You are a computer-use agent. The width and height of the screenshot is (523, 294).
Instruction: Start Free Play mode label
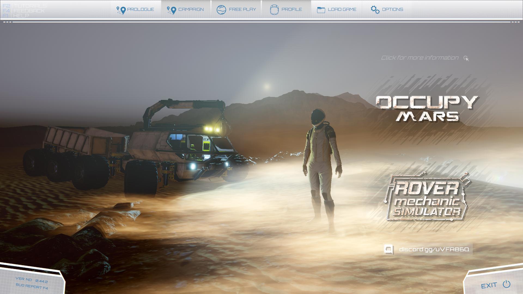(x=242, y=9)
